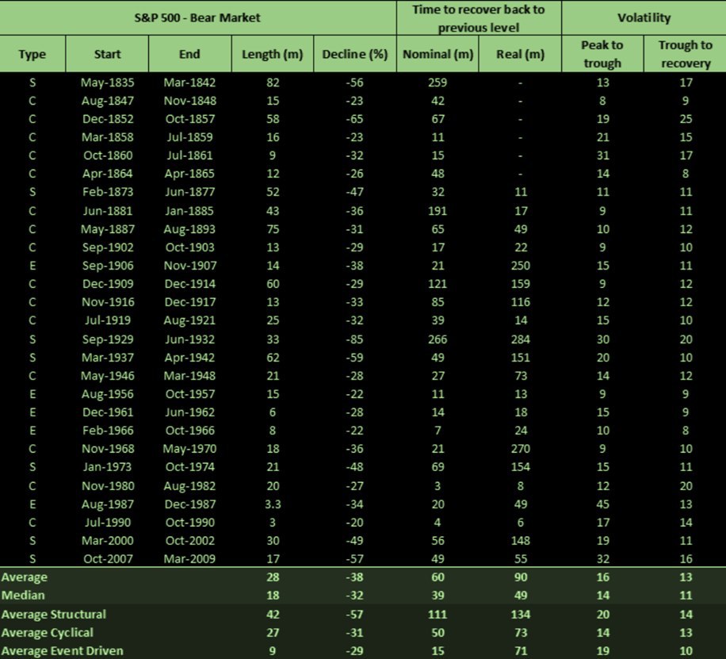This screenshot has width=726, height=659.
Task: Select real recovery value 284
Action: [521, 339]
